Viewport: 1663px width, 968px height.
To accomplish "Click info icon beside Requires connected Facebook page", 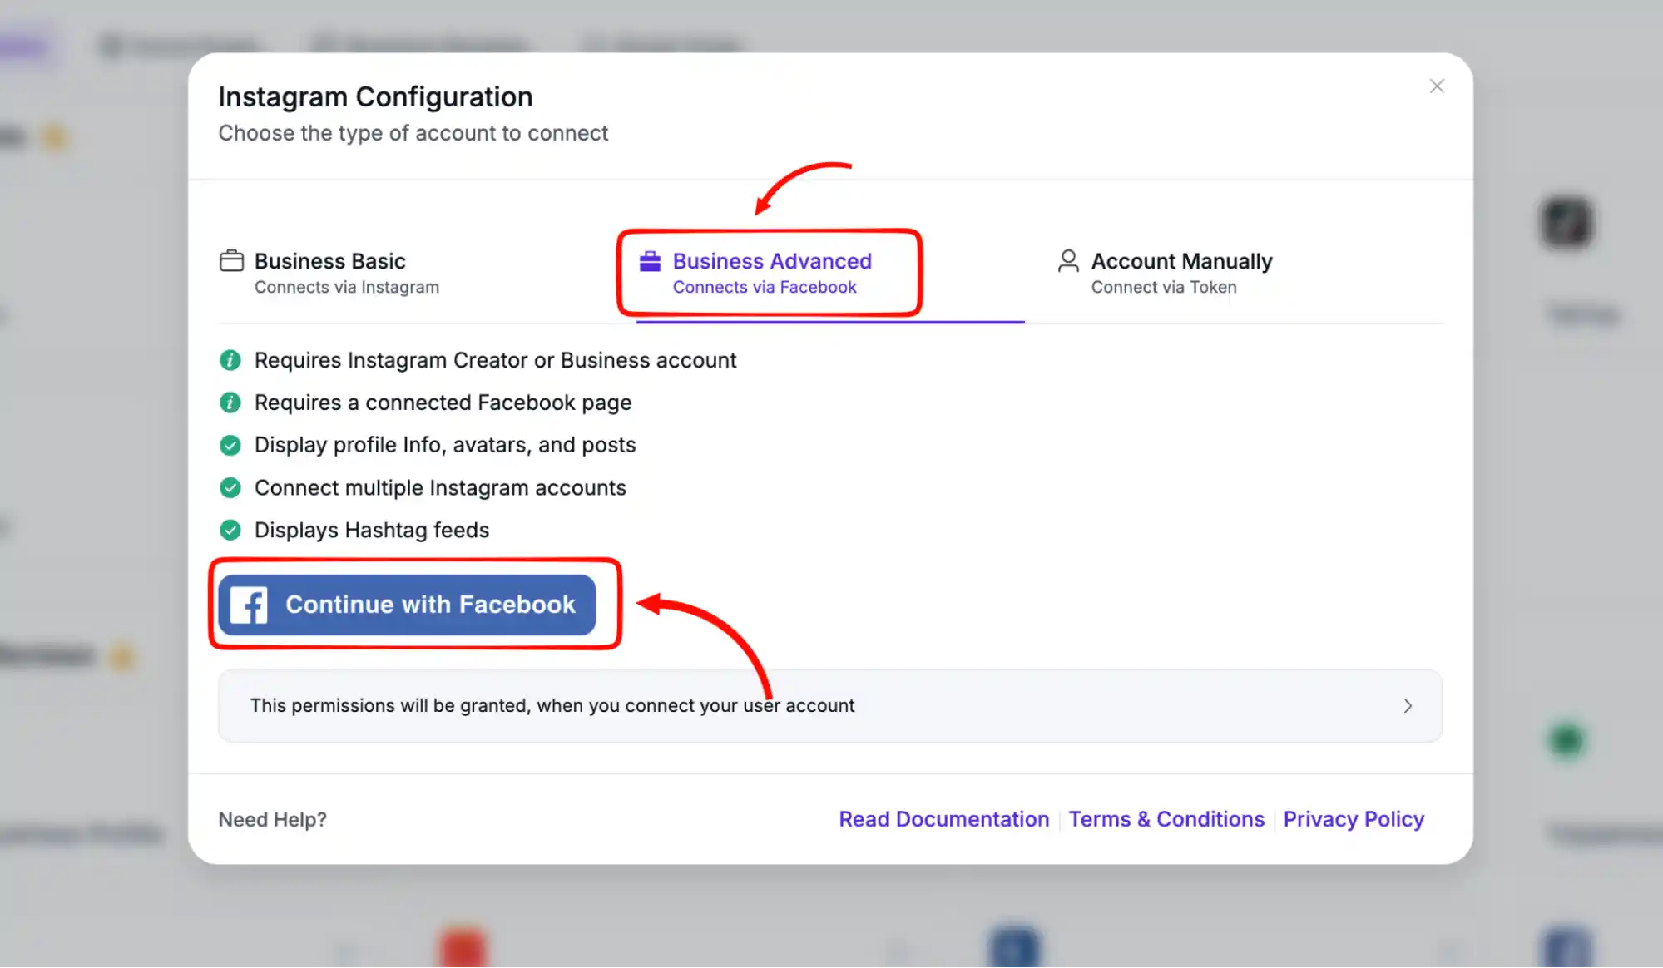I will 230,403.
